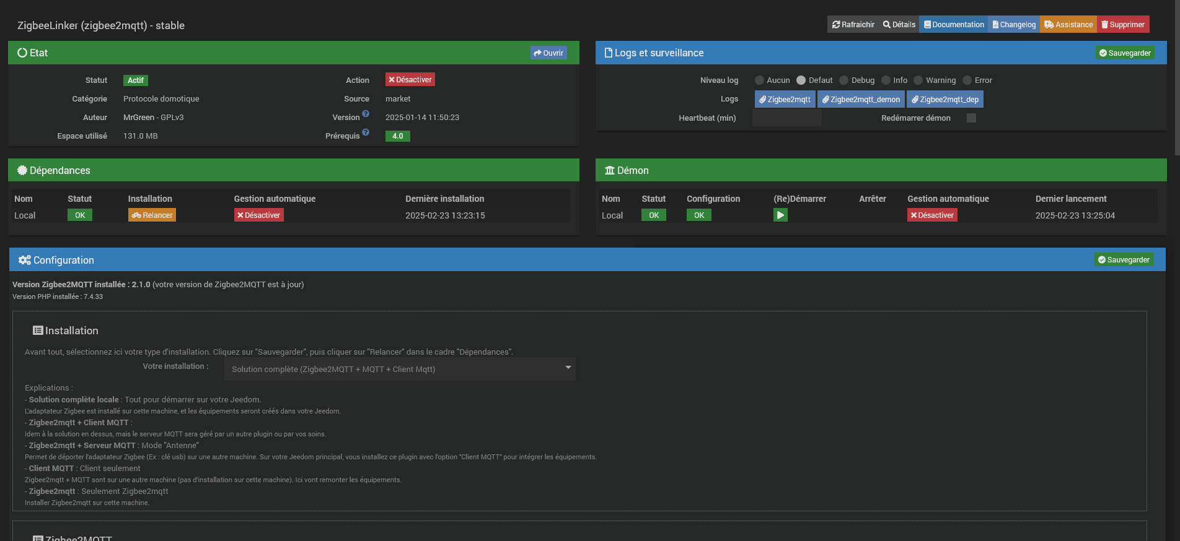Click the Rafraichir button
Screen dimensions: 1180x541
click(x=853, y=25)
